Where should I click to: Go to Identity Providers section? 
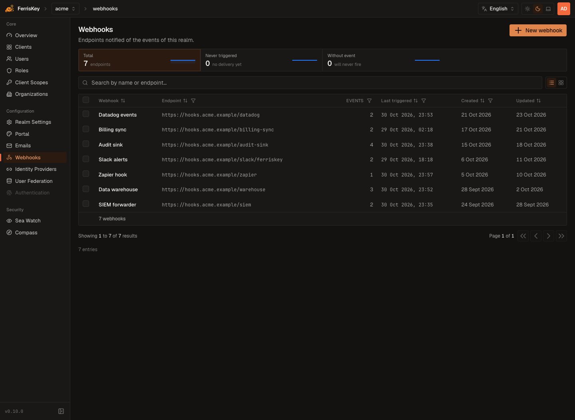click(35, 169)
